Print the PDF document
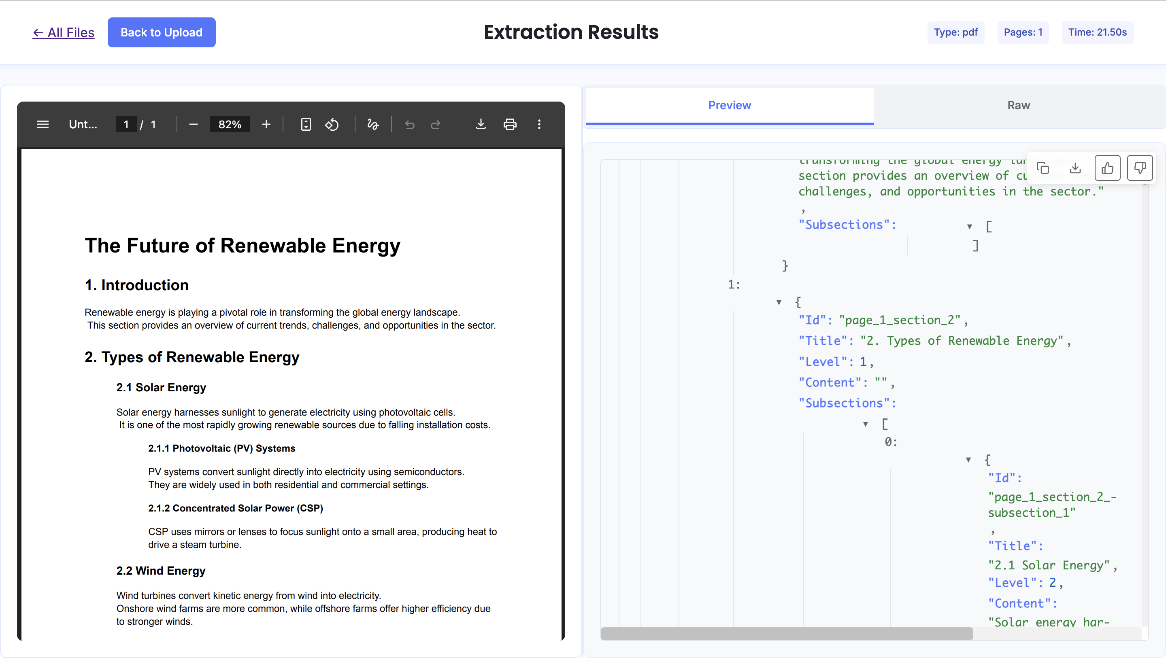The image size is (1166, 658). click(x=510, y=125)
